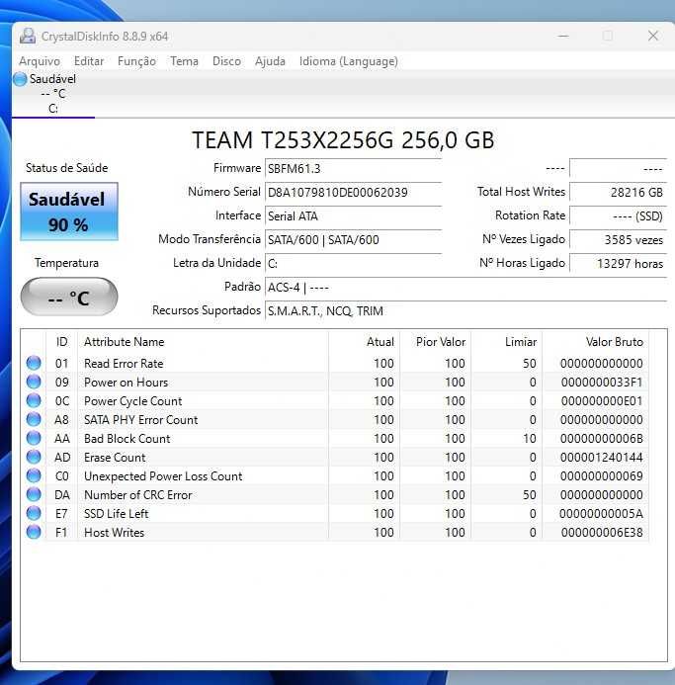Open the Disco menu
This screenshot has width=675, height=685.
pyautogui.click(x=226, y=61)
